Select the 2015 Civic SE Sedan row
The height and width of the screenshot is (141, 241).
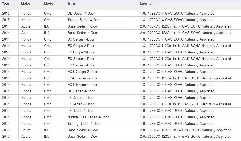(x=121, y=14)
